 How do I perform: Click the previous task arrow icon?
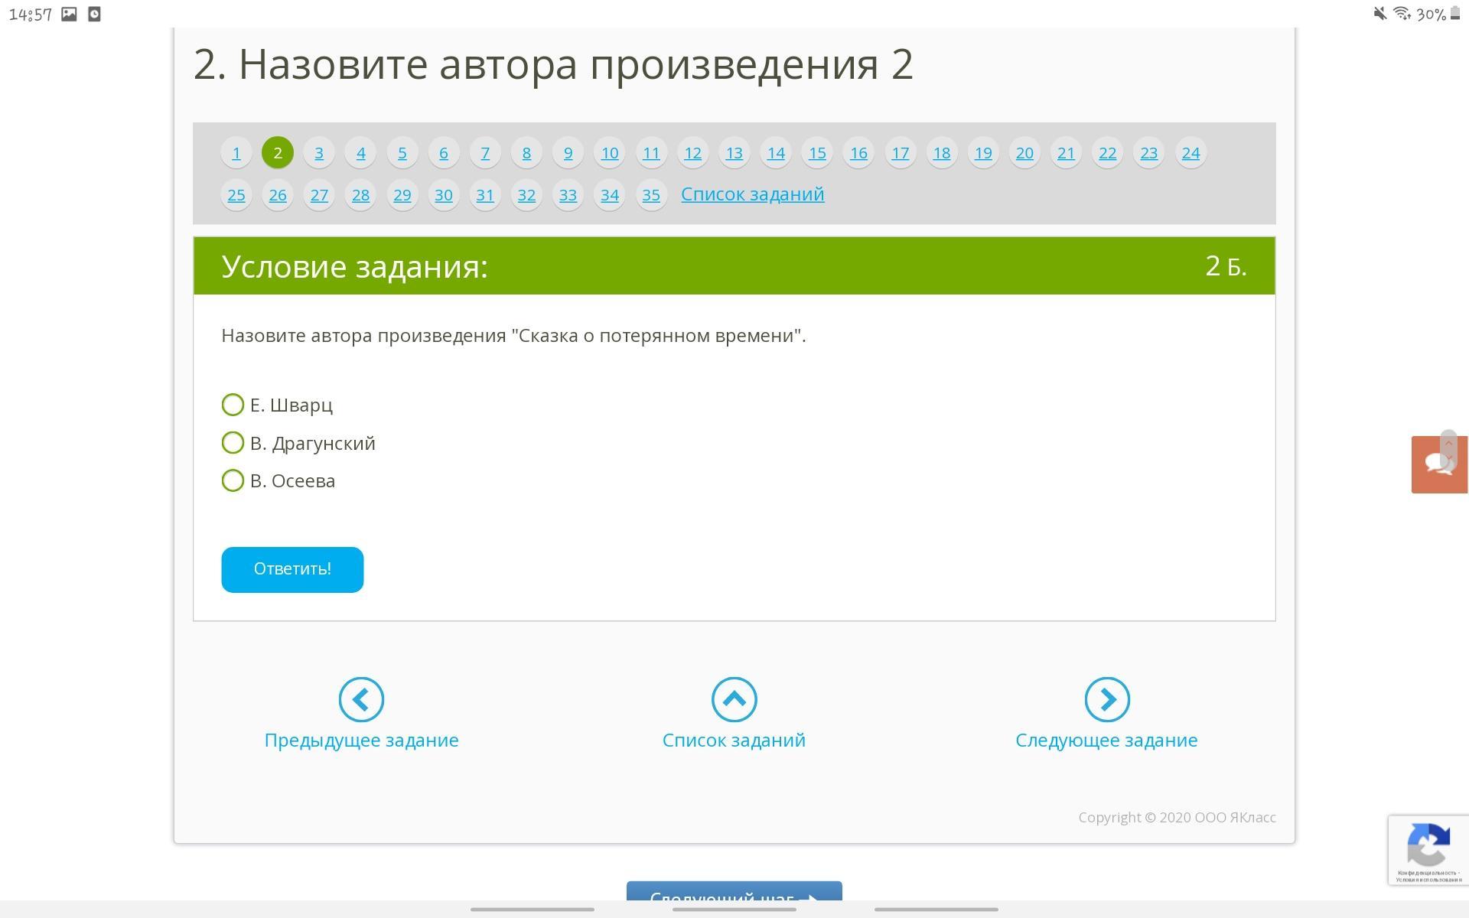(361, 699)
